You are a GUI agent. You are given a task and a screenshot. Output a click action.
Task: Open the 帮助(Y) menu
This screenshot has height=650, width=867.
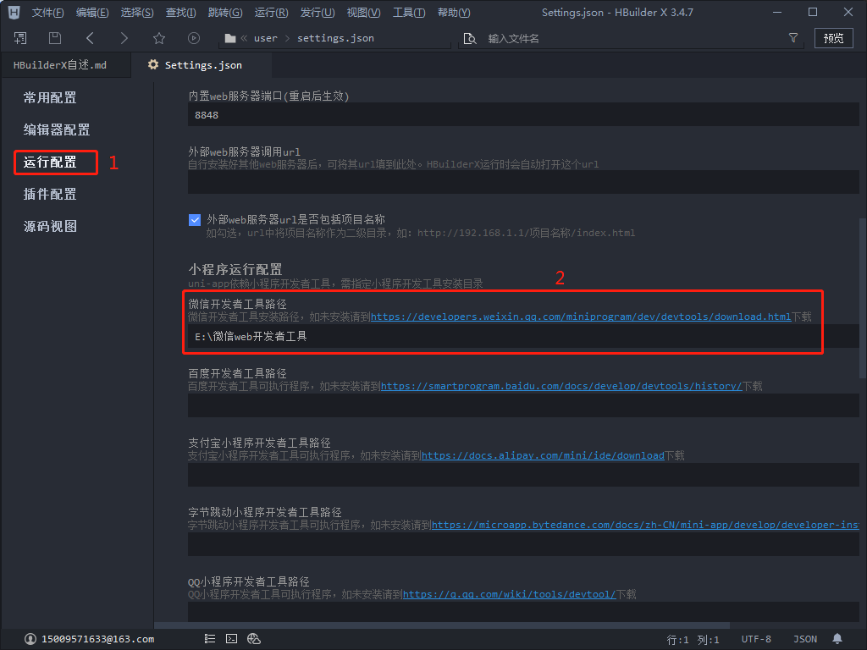click(x=454, y=12)
